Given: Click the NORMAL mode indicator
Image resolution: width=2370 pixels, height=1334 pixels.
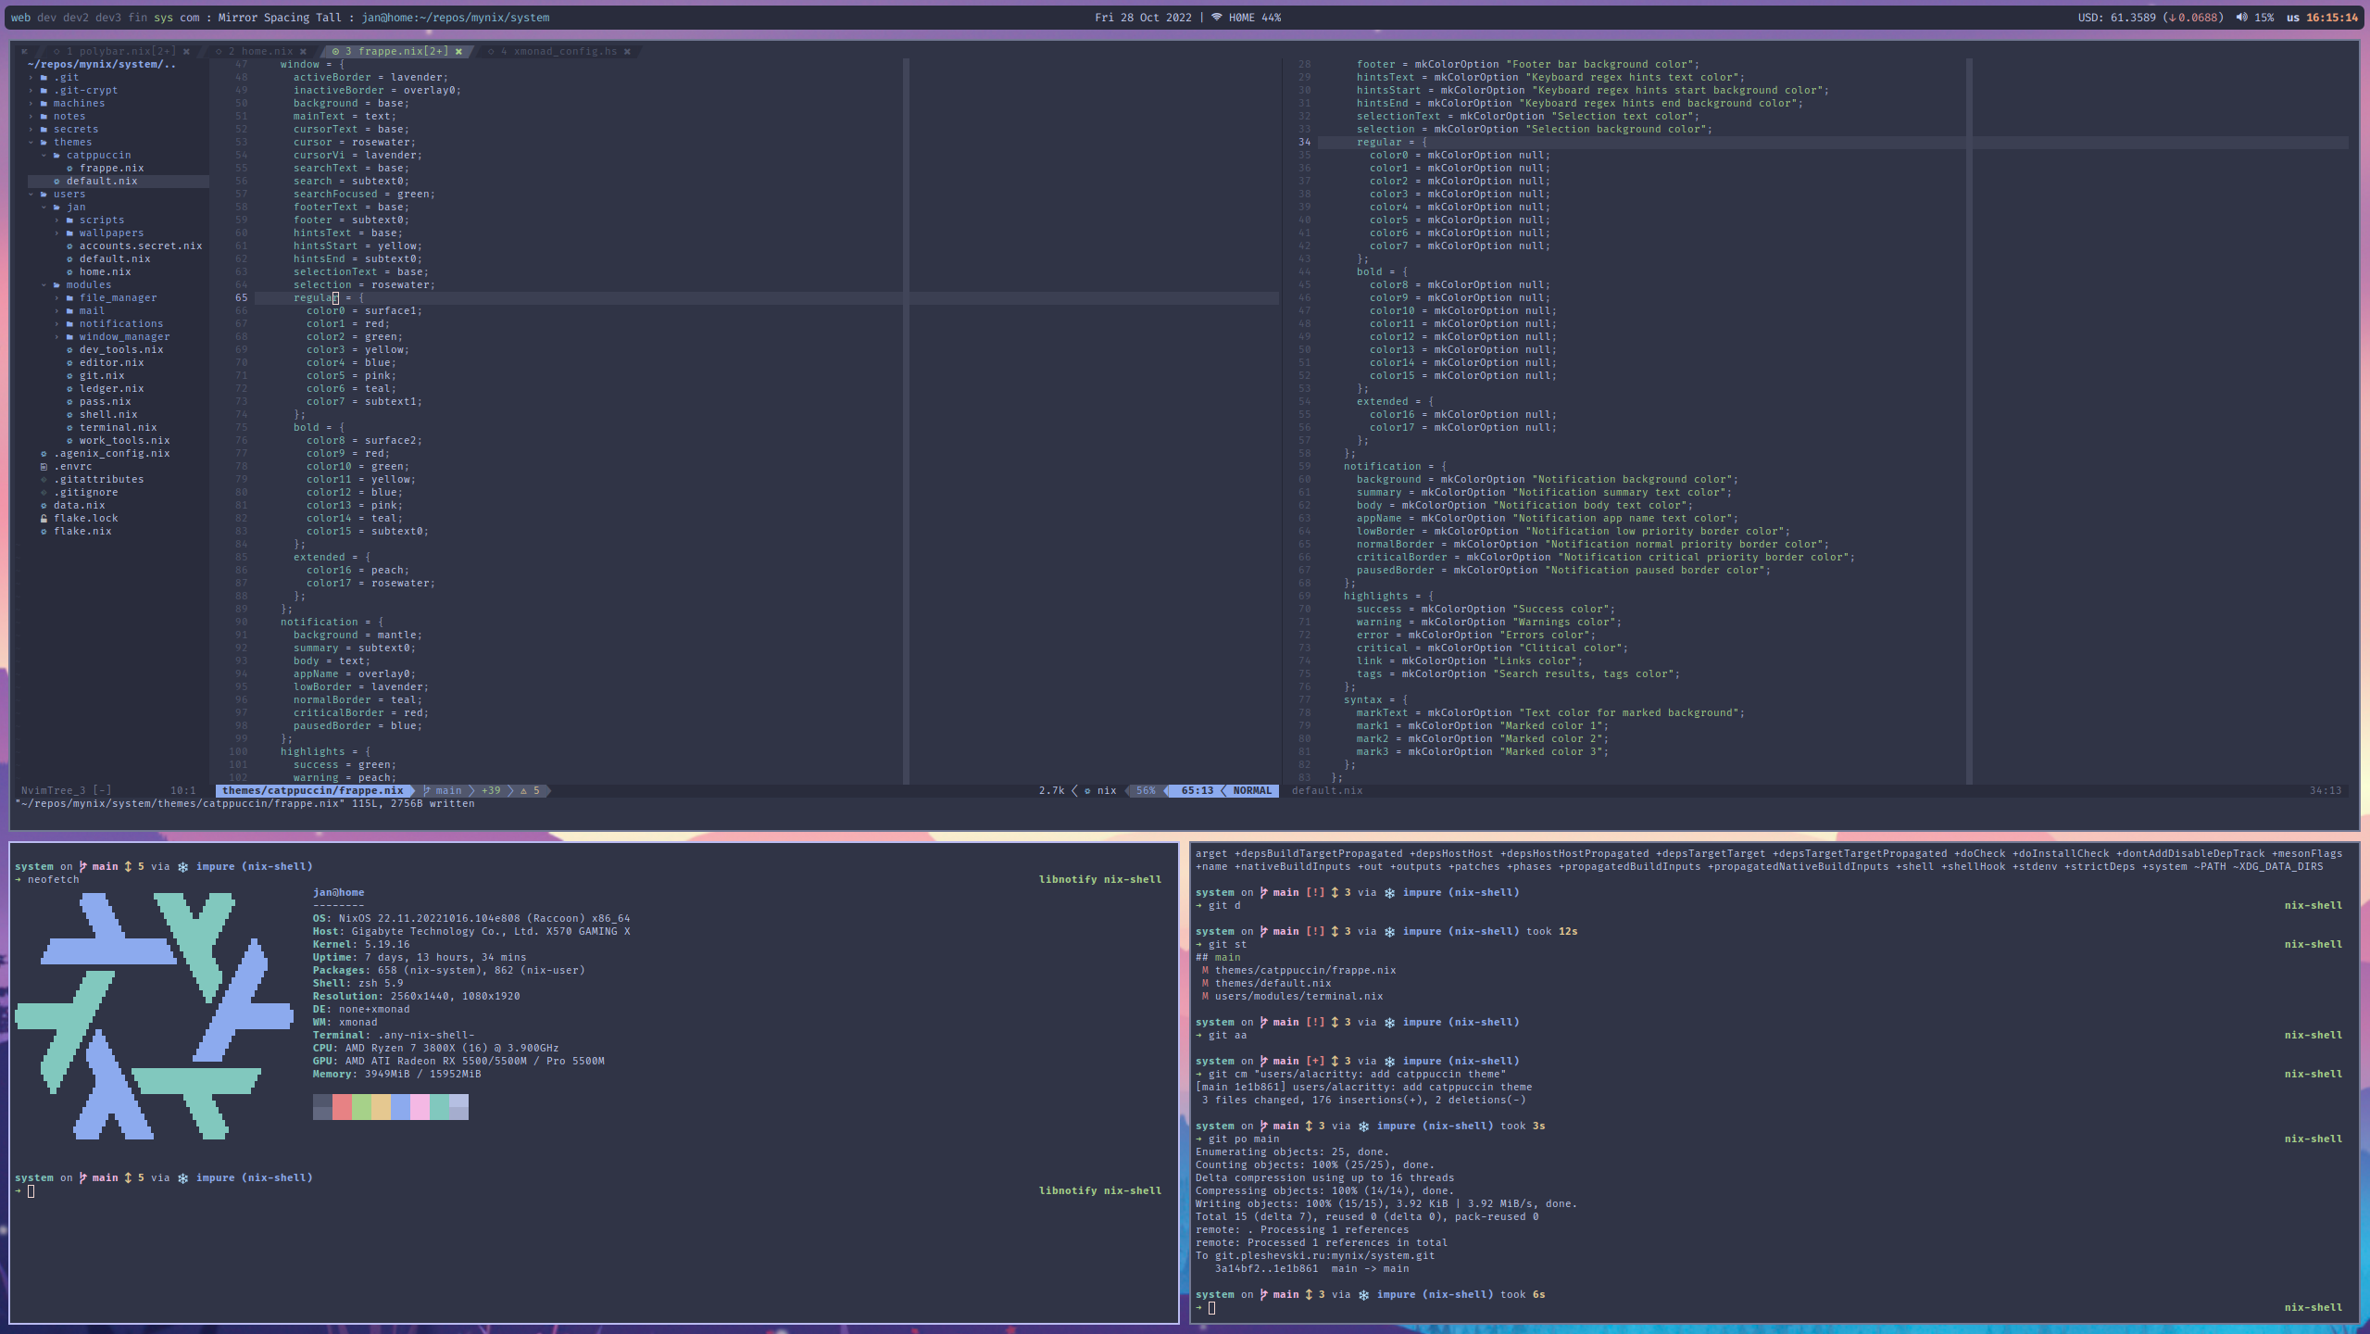Looking at the screenshot, I should point(1252,791).
